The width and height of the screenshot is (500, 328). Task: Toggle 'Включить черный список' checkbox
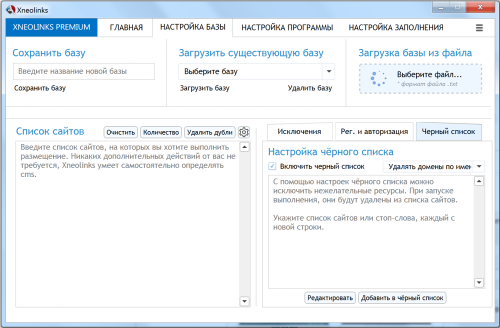(272, 166)
